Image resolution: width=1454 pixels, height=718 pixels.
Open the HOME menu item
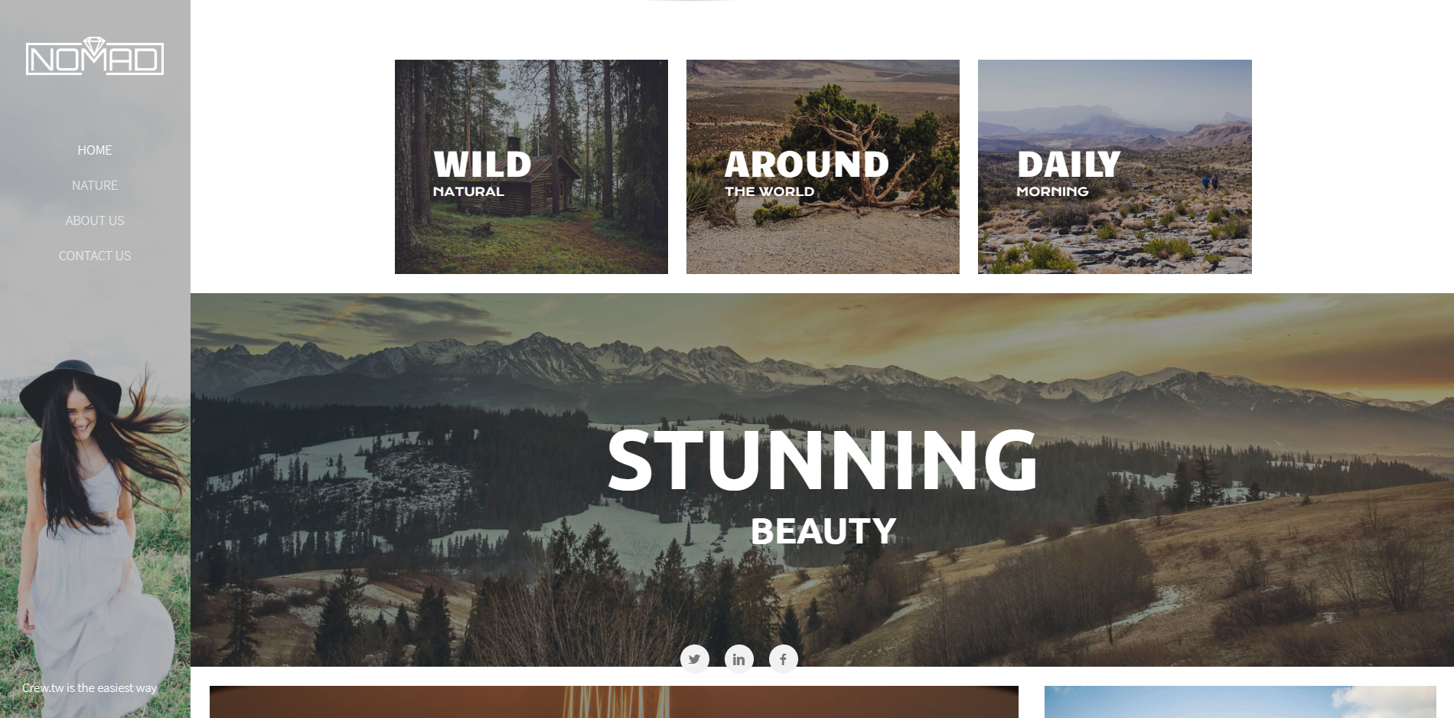95,150
